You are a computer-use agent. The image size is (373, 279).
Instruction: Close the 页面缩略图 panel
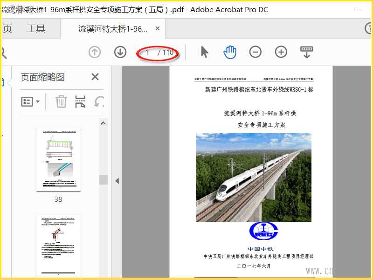tap(95, 77)
